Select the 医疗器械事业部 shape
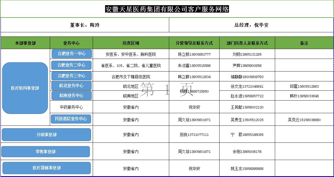The height and width of the screenshot is (177, 334). coord(47,168)
